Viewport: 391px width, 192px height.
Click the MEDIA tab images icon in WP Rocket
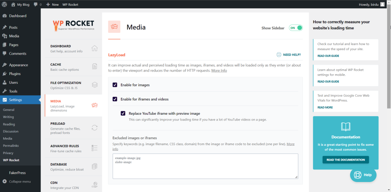(95, 105)
